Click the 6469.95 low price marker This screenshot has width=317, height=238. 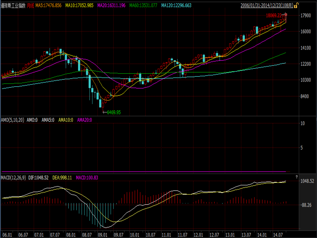114,112
